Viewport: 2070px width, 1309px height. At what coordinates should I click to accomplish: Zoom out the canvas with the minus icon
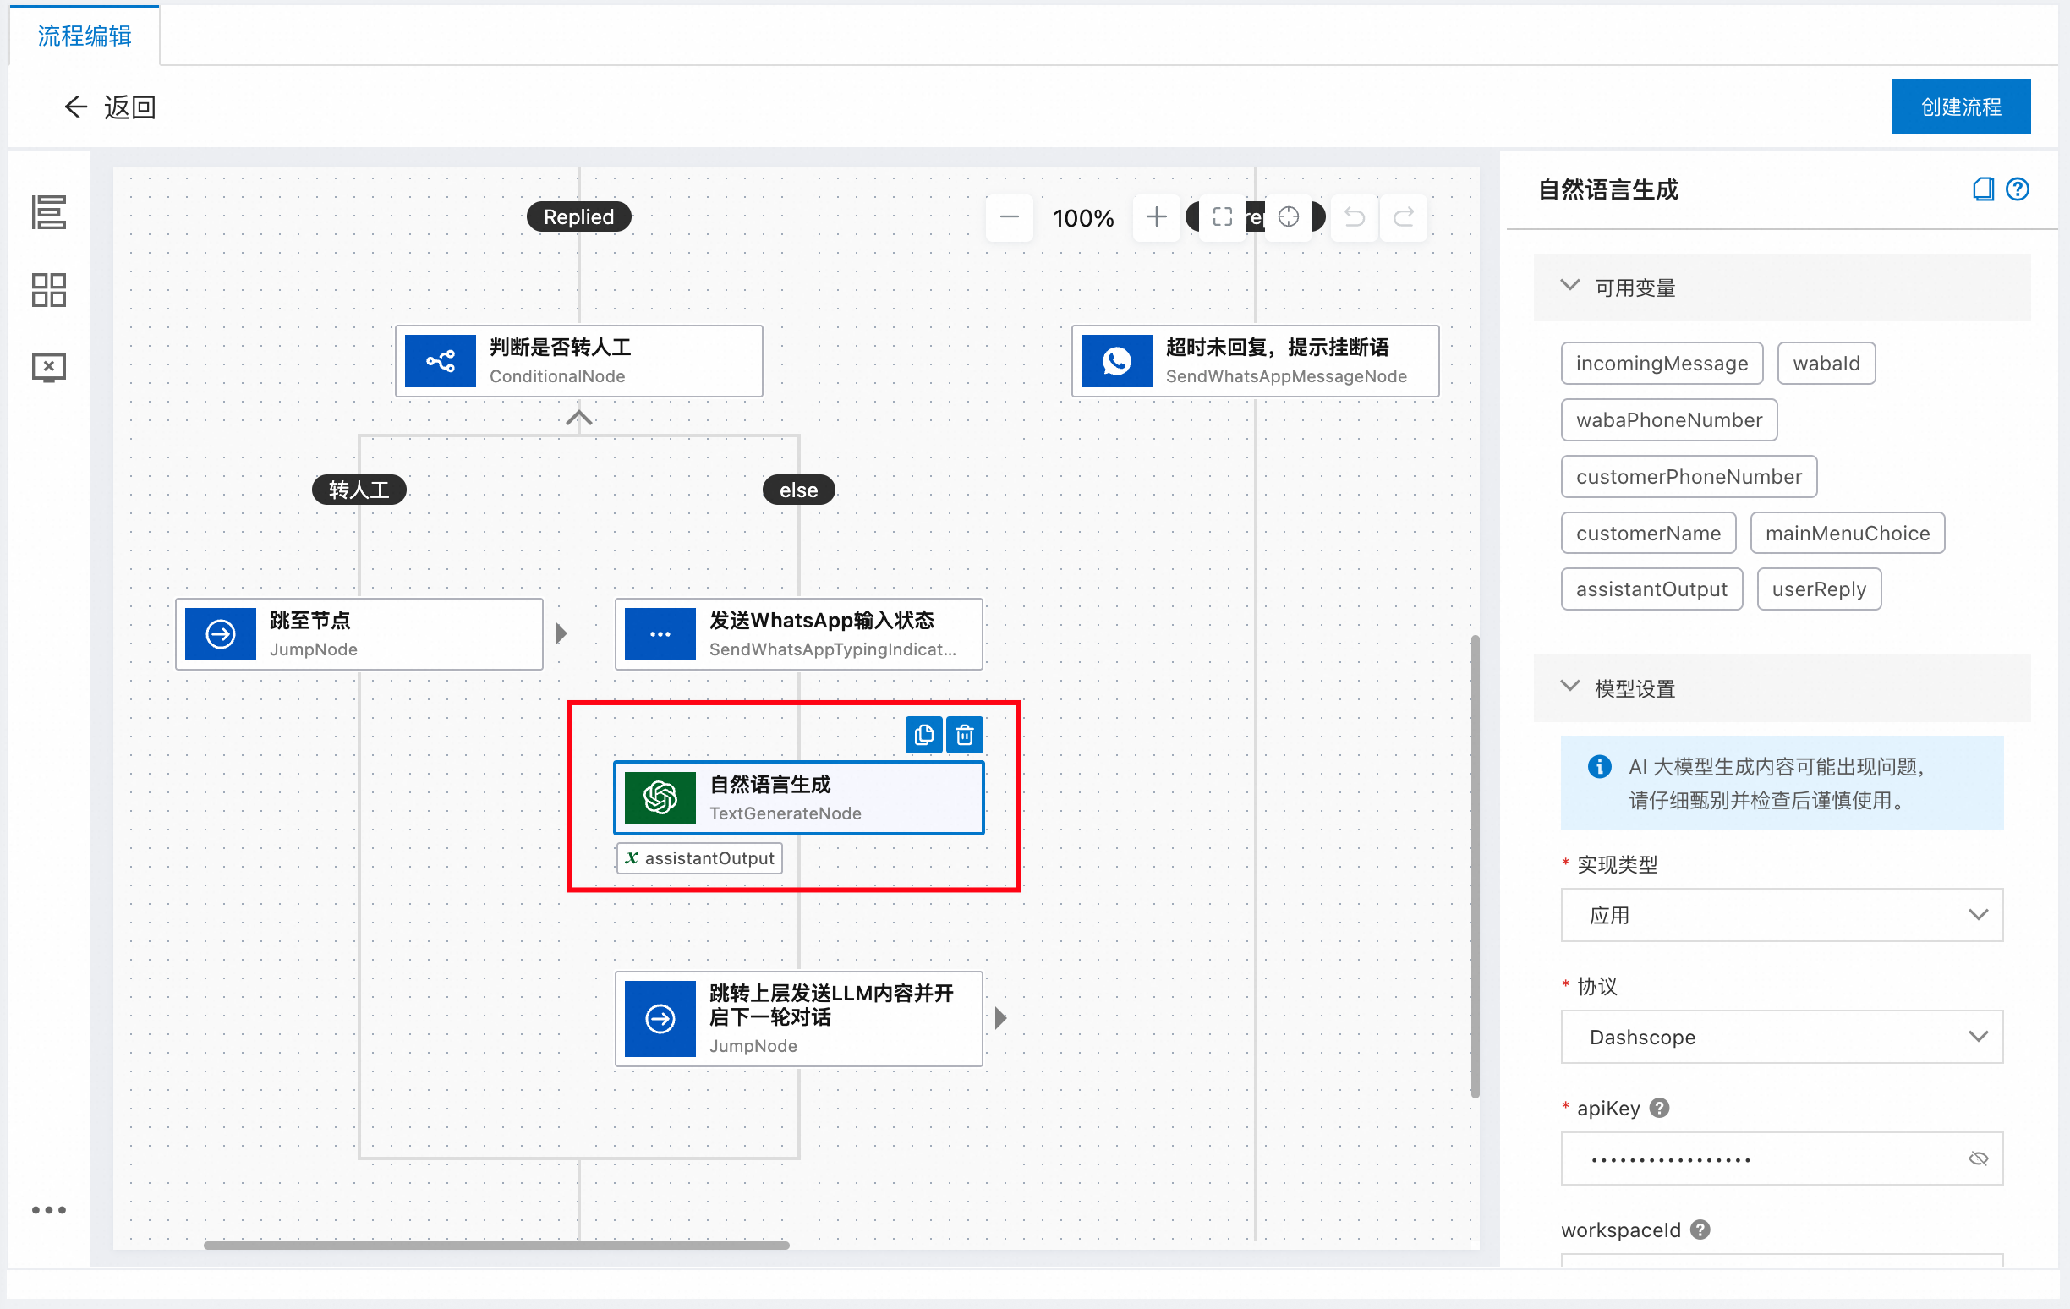click(x=1010, y=217)
